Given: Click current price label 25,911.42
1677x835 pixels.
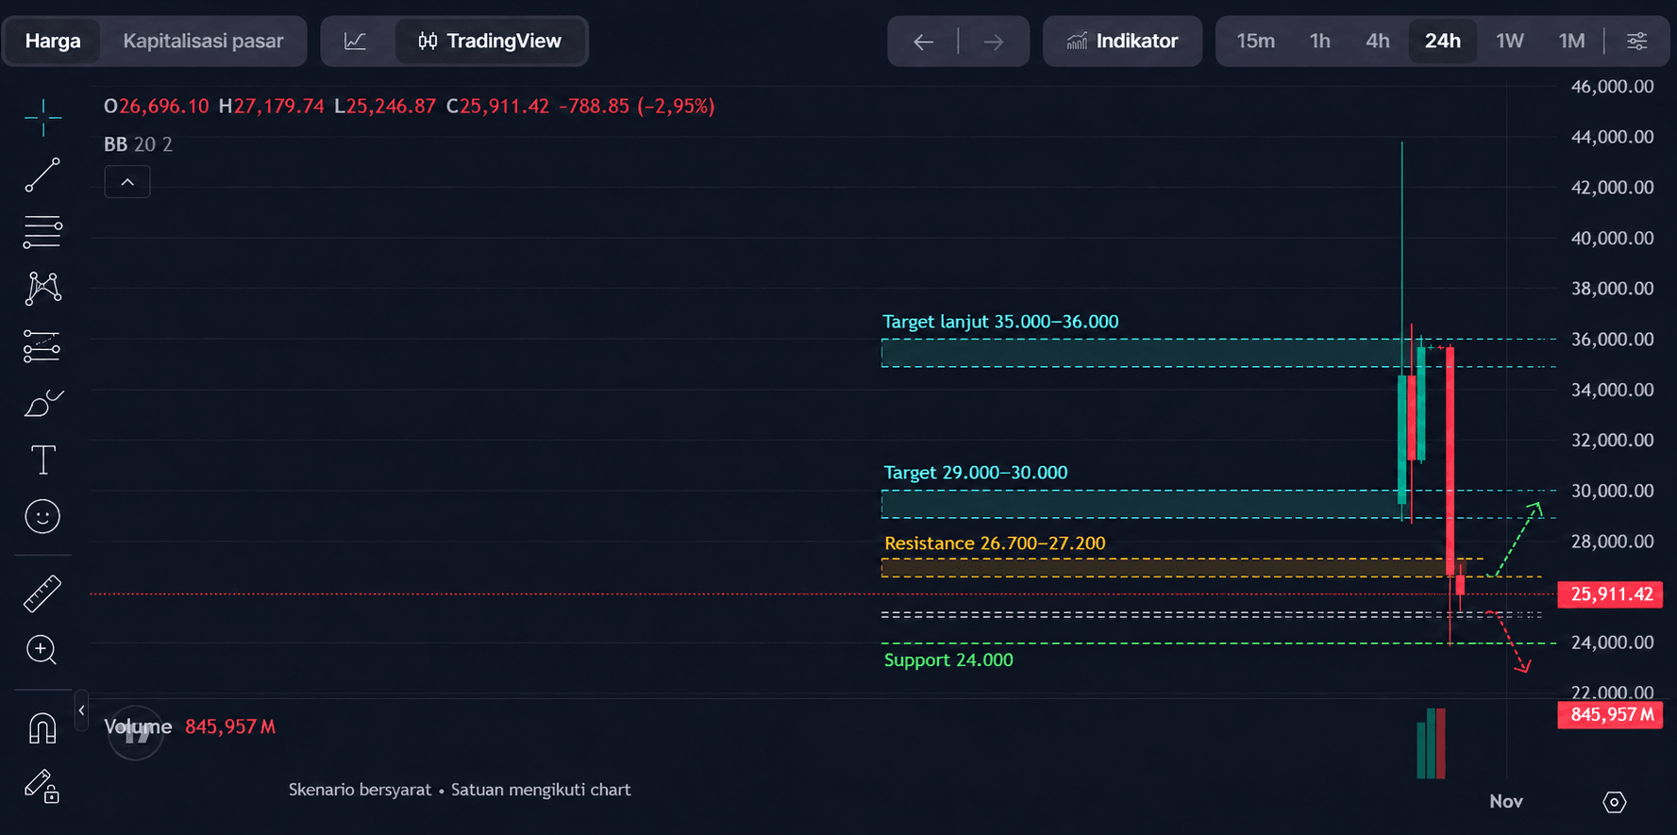Looking at the screenshot, I should (x=1610, y=594).
